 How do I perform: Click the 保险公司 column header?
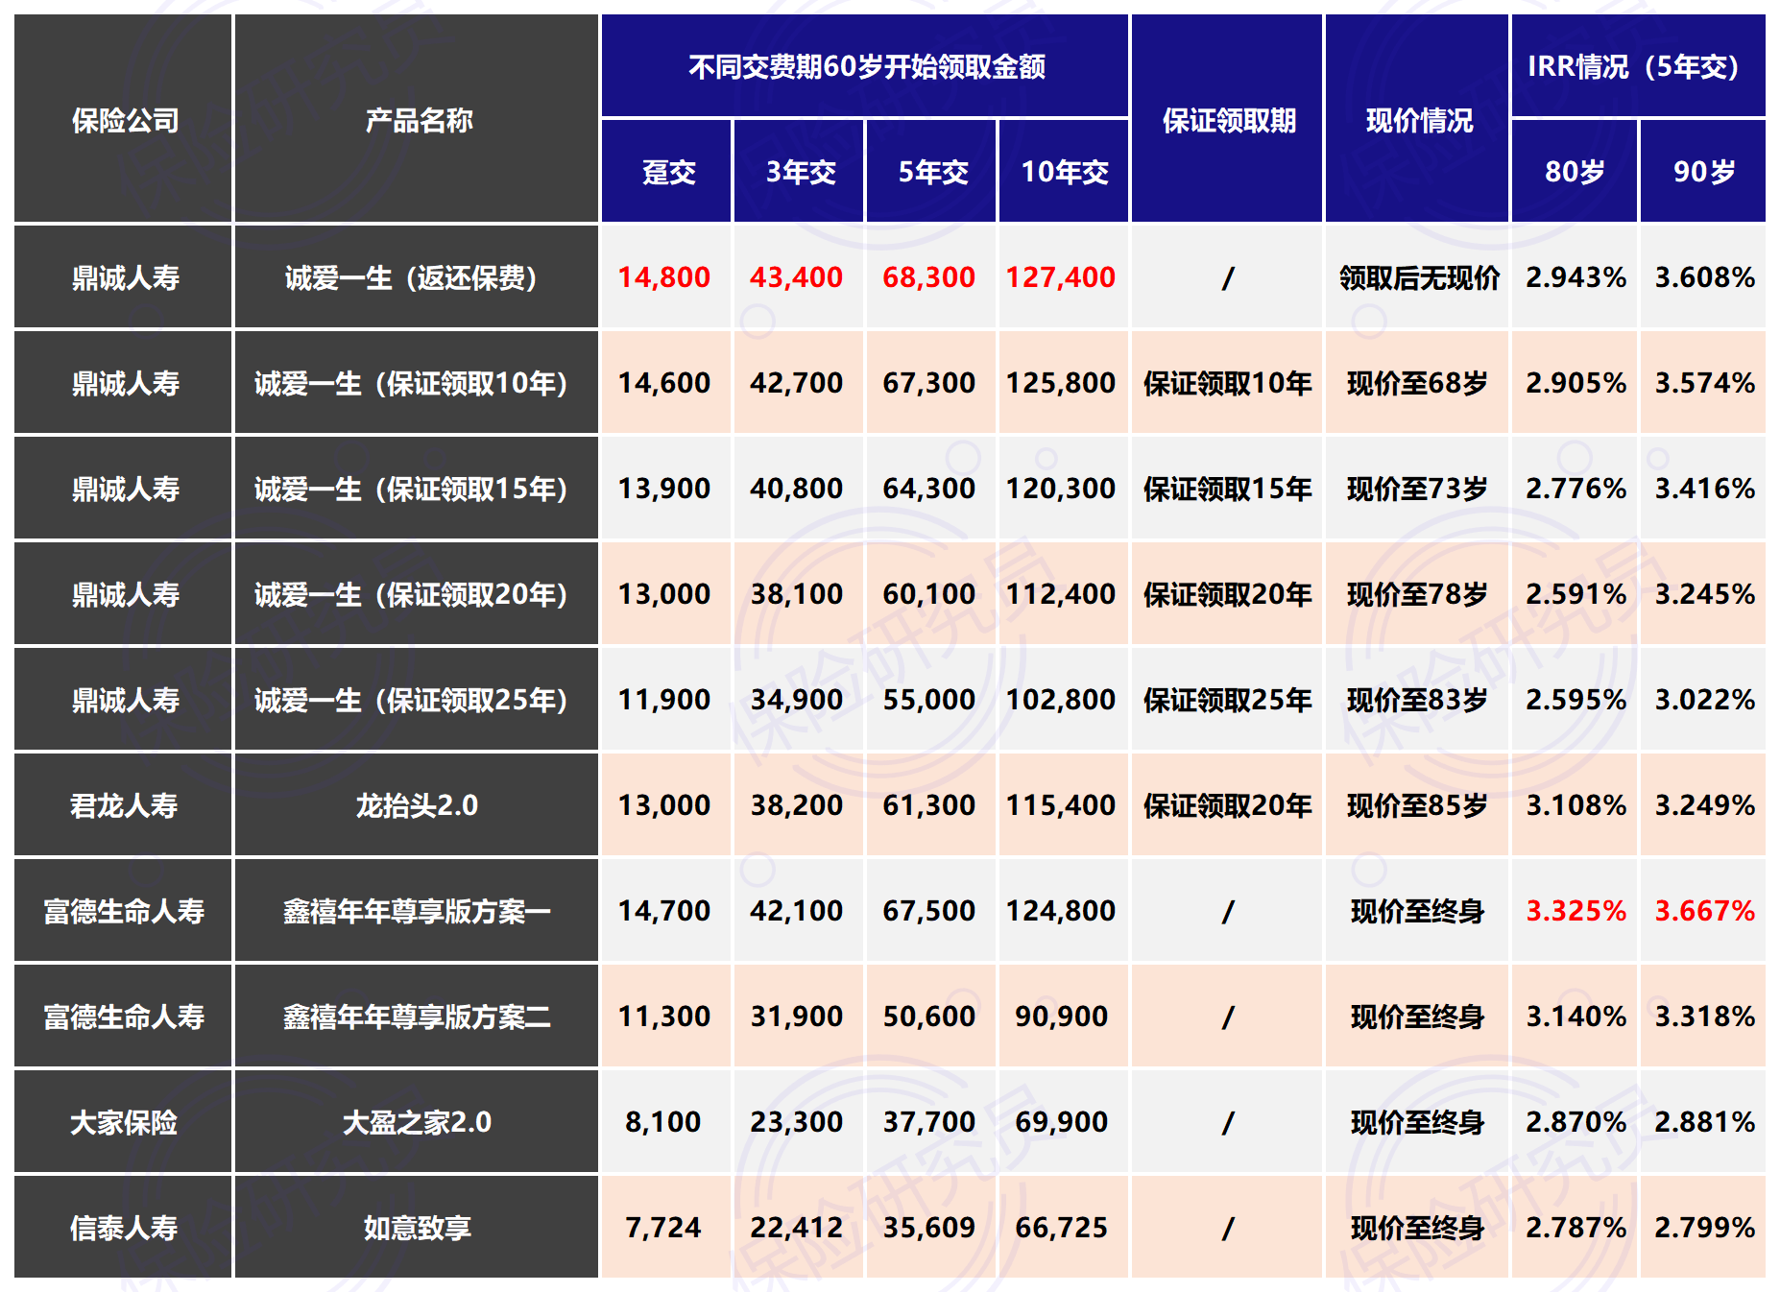(124, 119)
